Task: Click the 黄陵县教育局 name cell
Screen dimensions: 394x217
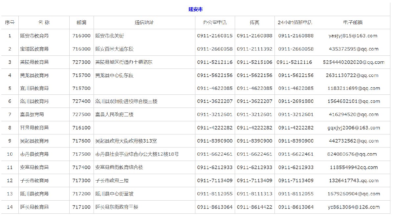Action: pos(34,62)
